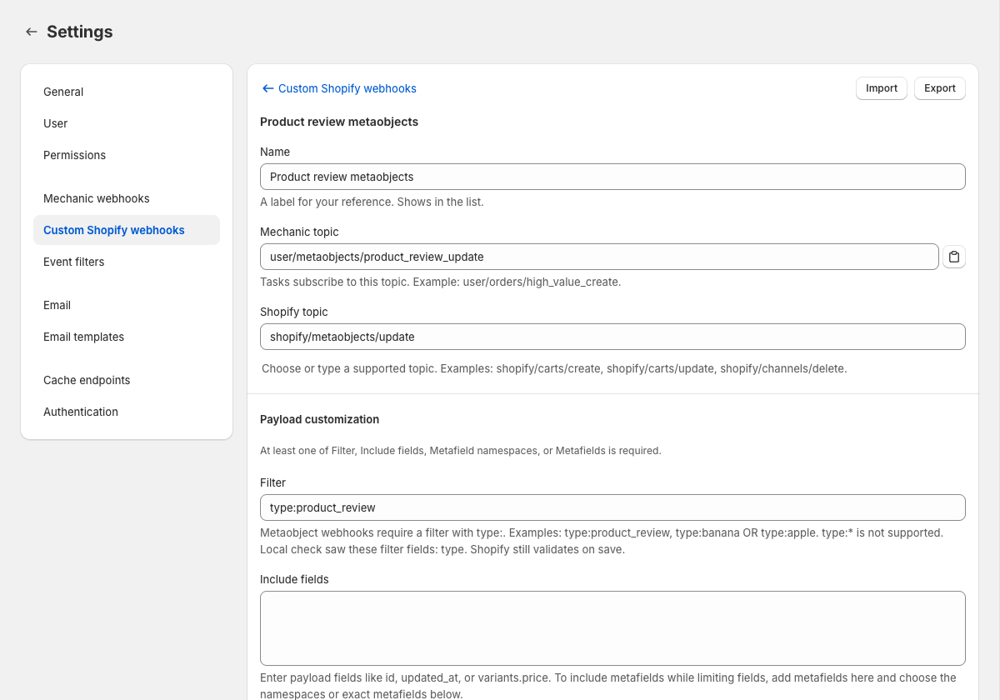Focus the Filter input field
The width and height of the screenshot is (1000, 700).
coord(612,507)
